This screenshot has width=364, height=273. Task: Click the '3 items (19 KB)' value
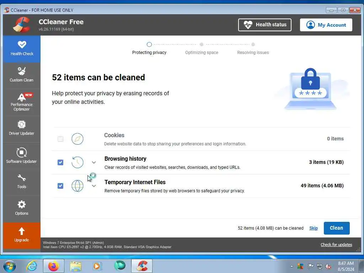326,162
